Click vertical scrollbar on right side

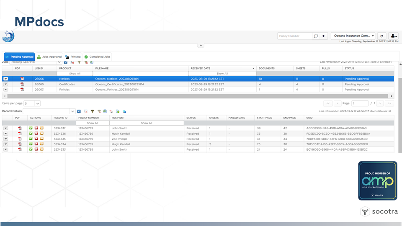click(x=400, y=115)
